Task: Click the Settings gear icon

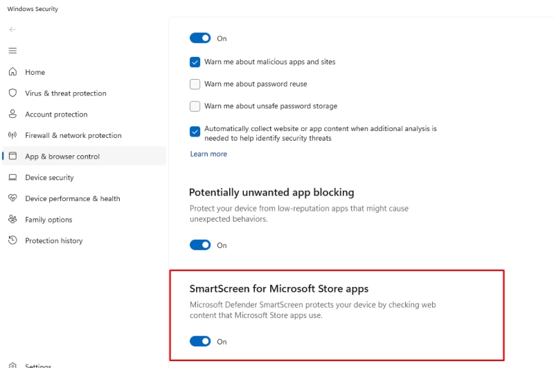Action: (x=12, y=365)
